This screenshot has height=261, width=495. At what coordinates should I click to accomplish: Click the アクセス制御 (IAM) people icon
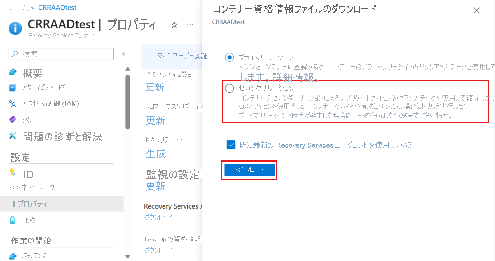point(13,104)
